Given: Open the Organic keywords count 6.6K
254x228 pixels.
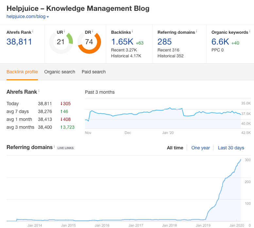Looking at the screenshot, I should tap(220, 42).
